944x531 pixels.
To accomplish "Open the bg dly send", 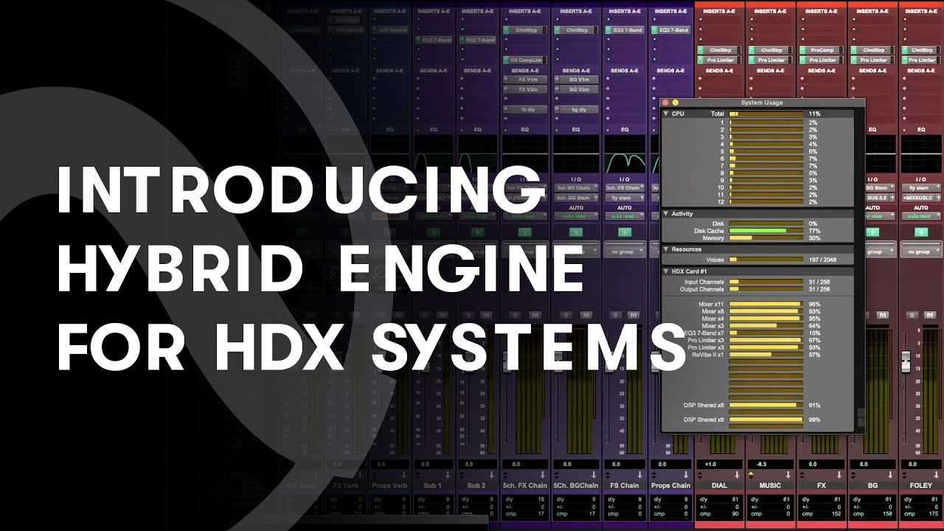I will tap(575, 109).
